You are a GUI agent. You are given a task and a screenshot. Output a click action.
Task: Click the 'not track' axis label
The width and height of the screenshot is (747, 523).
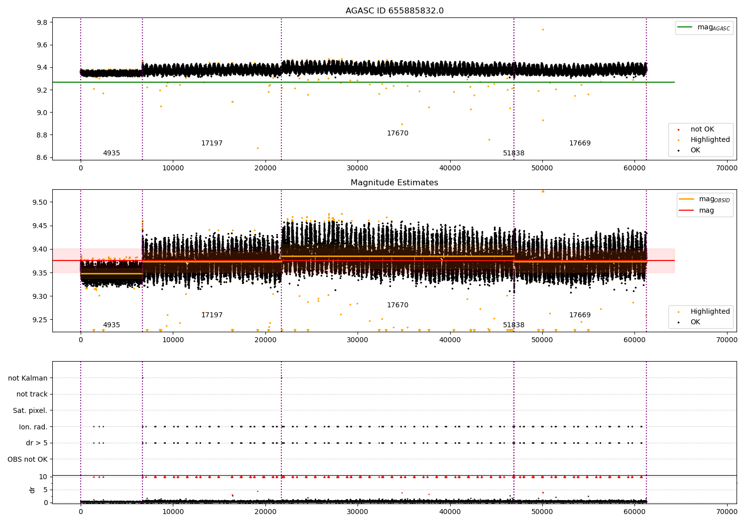point(32,394)
